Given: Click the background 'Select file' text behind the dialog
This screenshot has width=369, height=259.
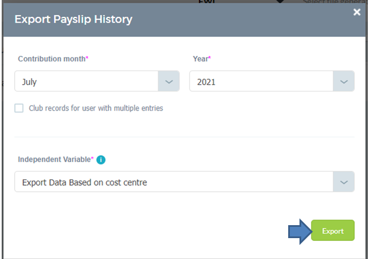Looking at the screenshot, I should (334, 2).
